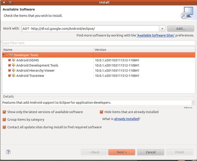Viewport: 197px width, 161px height.
Task: Maximize the Install window using titlebar button
Action: click(x=10, y=2)
